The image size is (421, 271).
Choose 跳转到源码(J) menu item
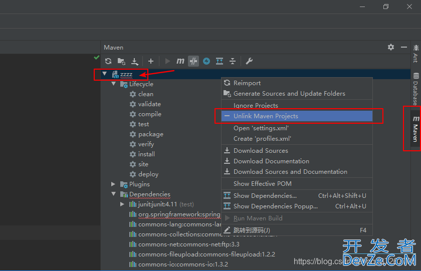click(297, 230)
